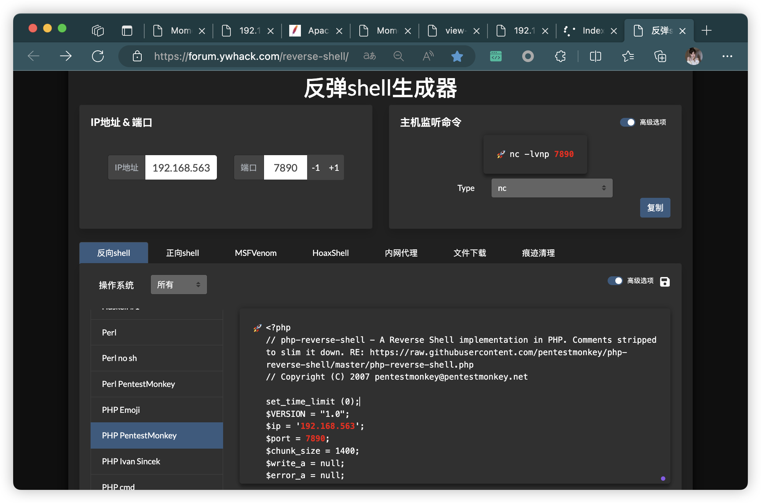This screenshot has height=503, width=761.
Task: Switch to the 正向shell tab
Action: click(182, 253)
